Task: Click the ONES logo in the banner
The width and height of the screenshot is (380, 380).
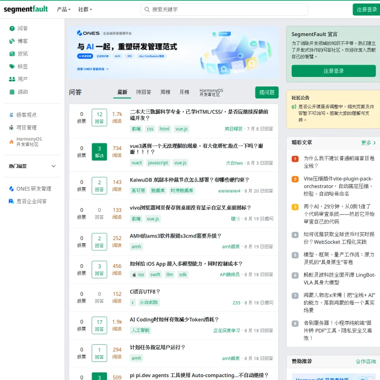Action: 88,33
